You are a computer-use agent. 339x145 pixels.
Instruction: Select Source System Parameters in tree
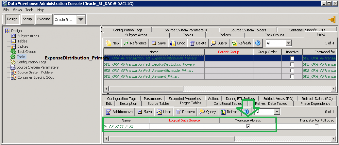[x=37, y=67]
